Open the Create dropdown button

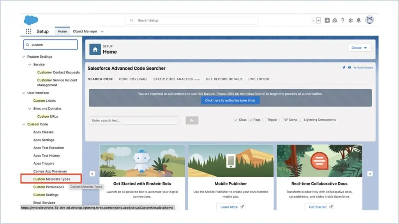coord(359,48)
